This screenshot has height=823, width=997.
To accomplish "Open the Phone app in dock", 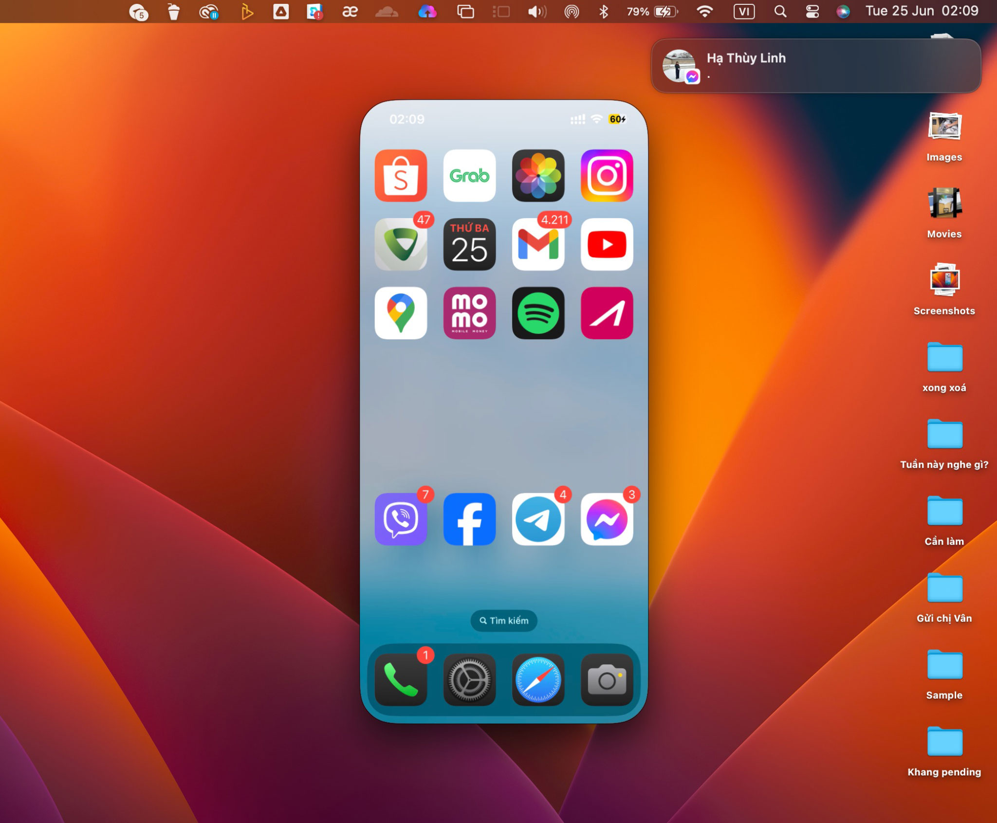I will click(401, 680).
